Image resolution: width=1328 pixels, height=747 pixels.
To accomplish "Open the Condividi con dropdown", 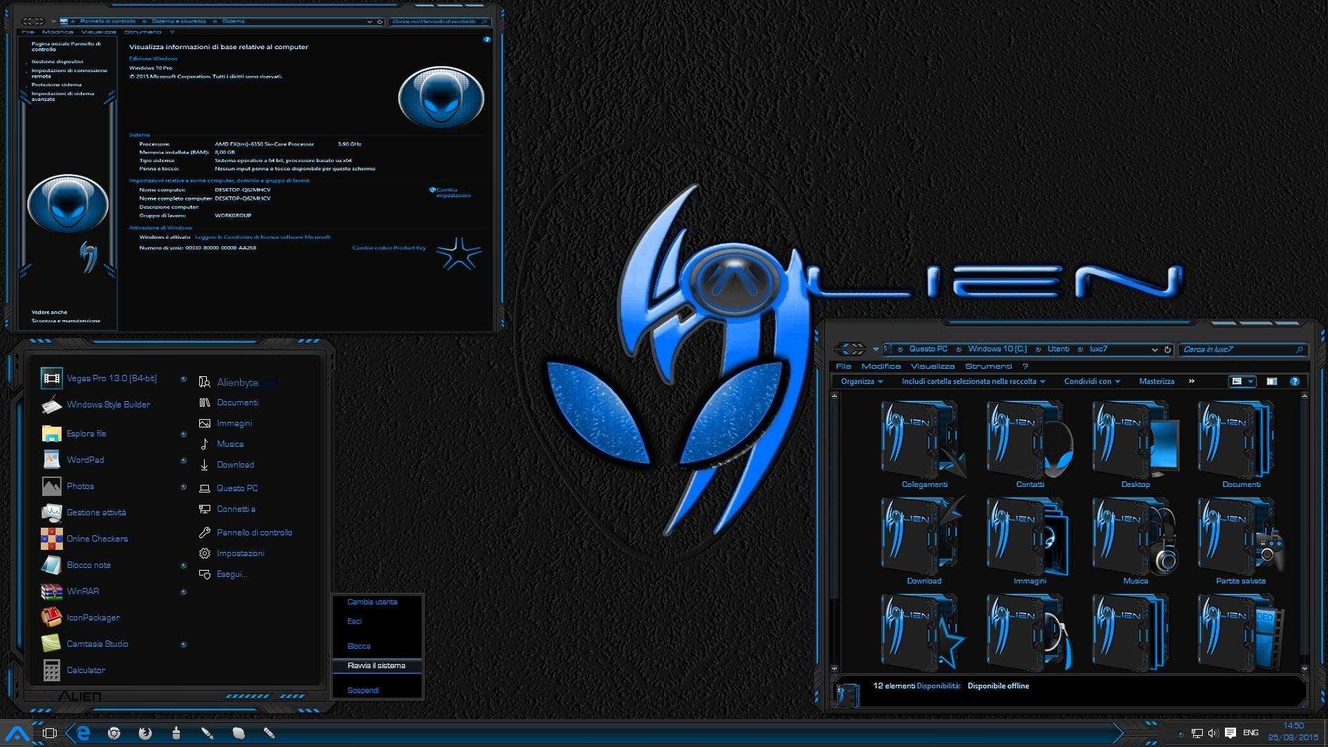I will click(x=1092, y=381).
